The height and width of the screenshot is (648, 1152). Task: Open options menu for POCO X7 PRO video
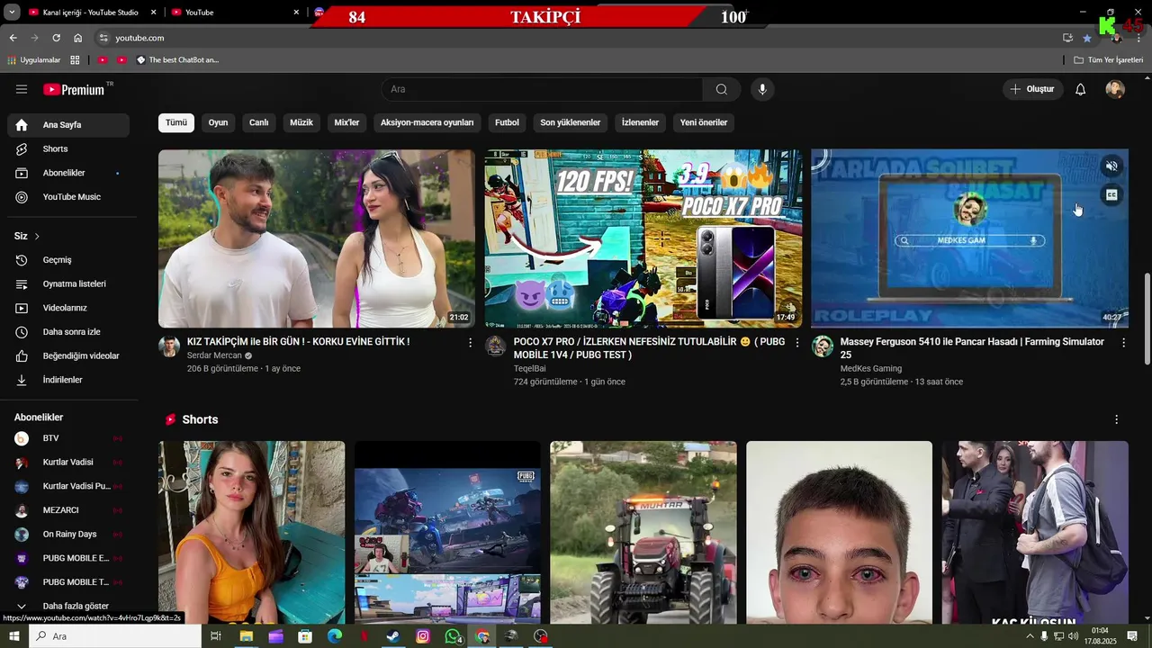click(796, 343)
